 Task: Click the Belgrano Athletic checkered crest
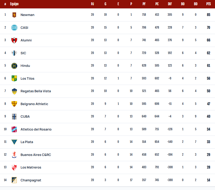tap(14, 104)
